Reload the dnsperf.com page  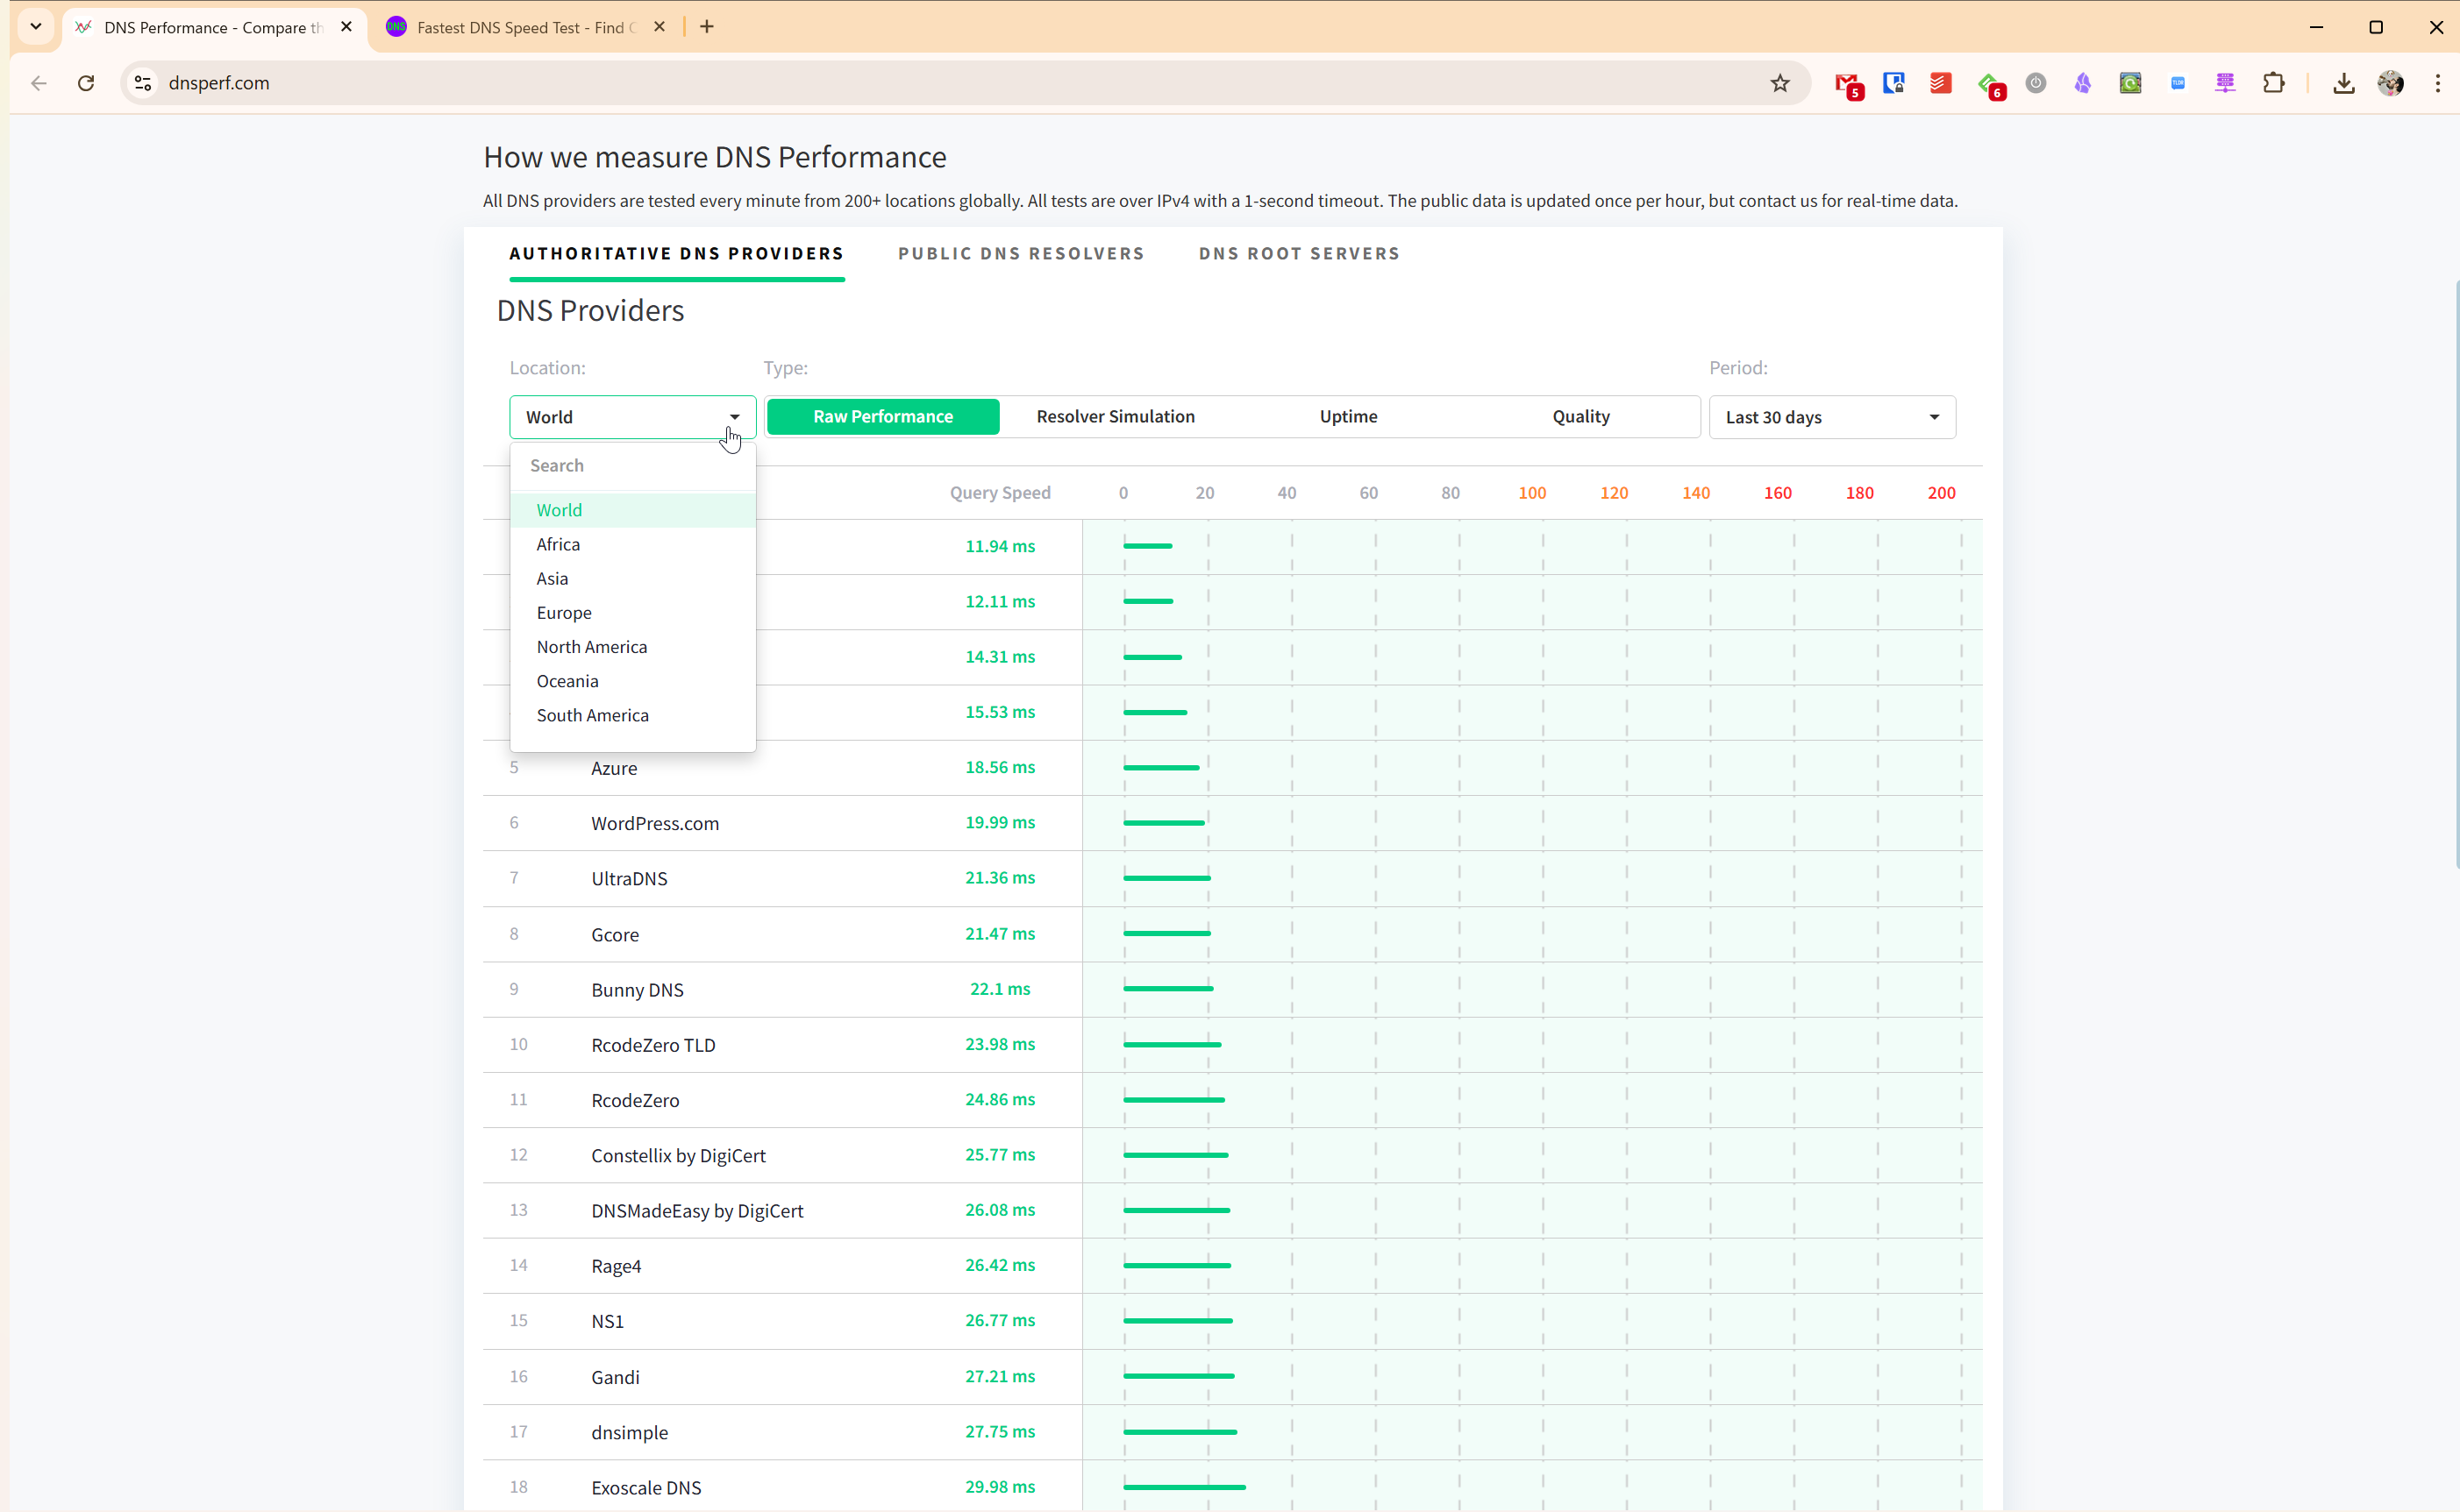coord(86,83)
